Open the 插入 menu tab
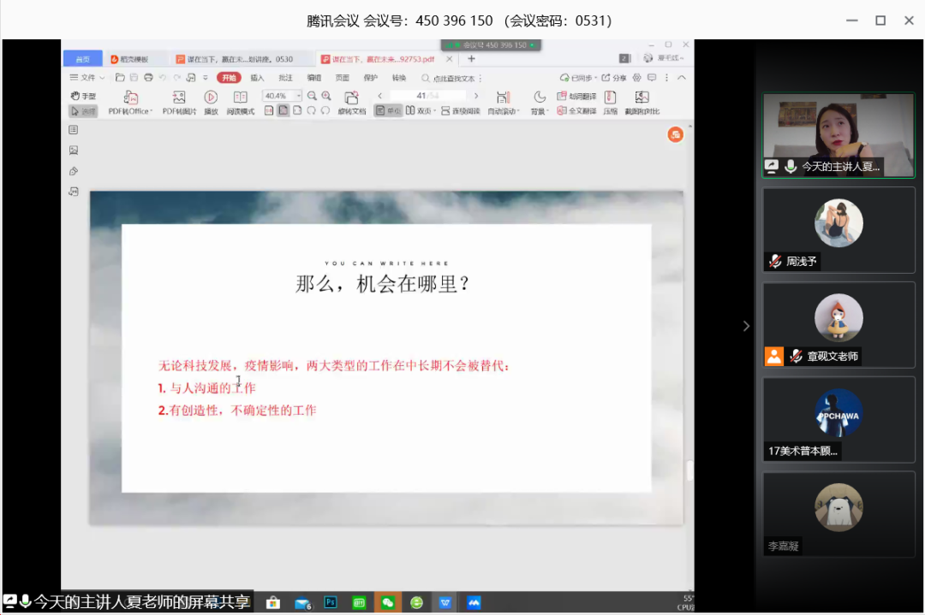 [257, 78]
